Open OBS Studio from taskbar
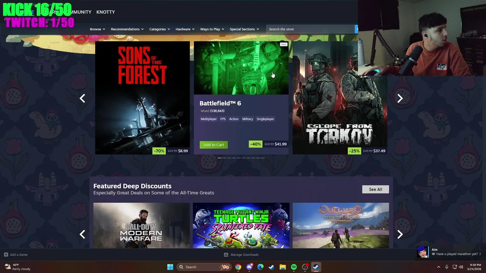Image resolution: width=486 pixels, height=273 pixels. coord(305,267)
